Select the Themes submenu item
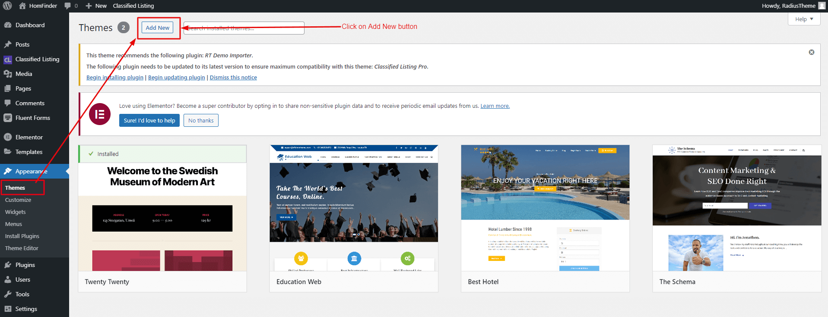This screenshot has height=317, width=828. 15,188
